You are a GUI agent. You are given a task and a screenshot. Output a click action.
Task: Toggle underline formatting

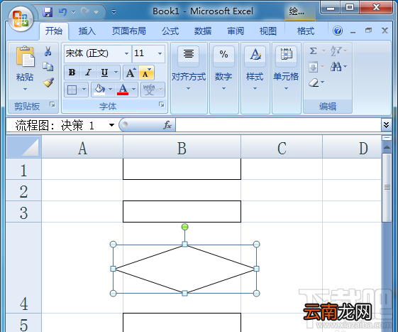[x=104, y=73]
